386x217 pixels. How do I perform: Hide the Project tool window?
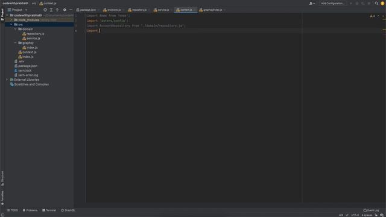tap(71, 10)
